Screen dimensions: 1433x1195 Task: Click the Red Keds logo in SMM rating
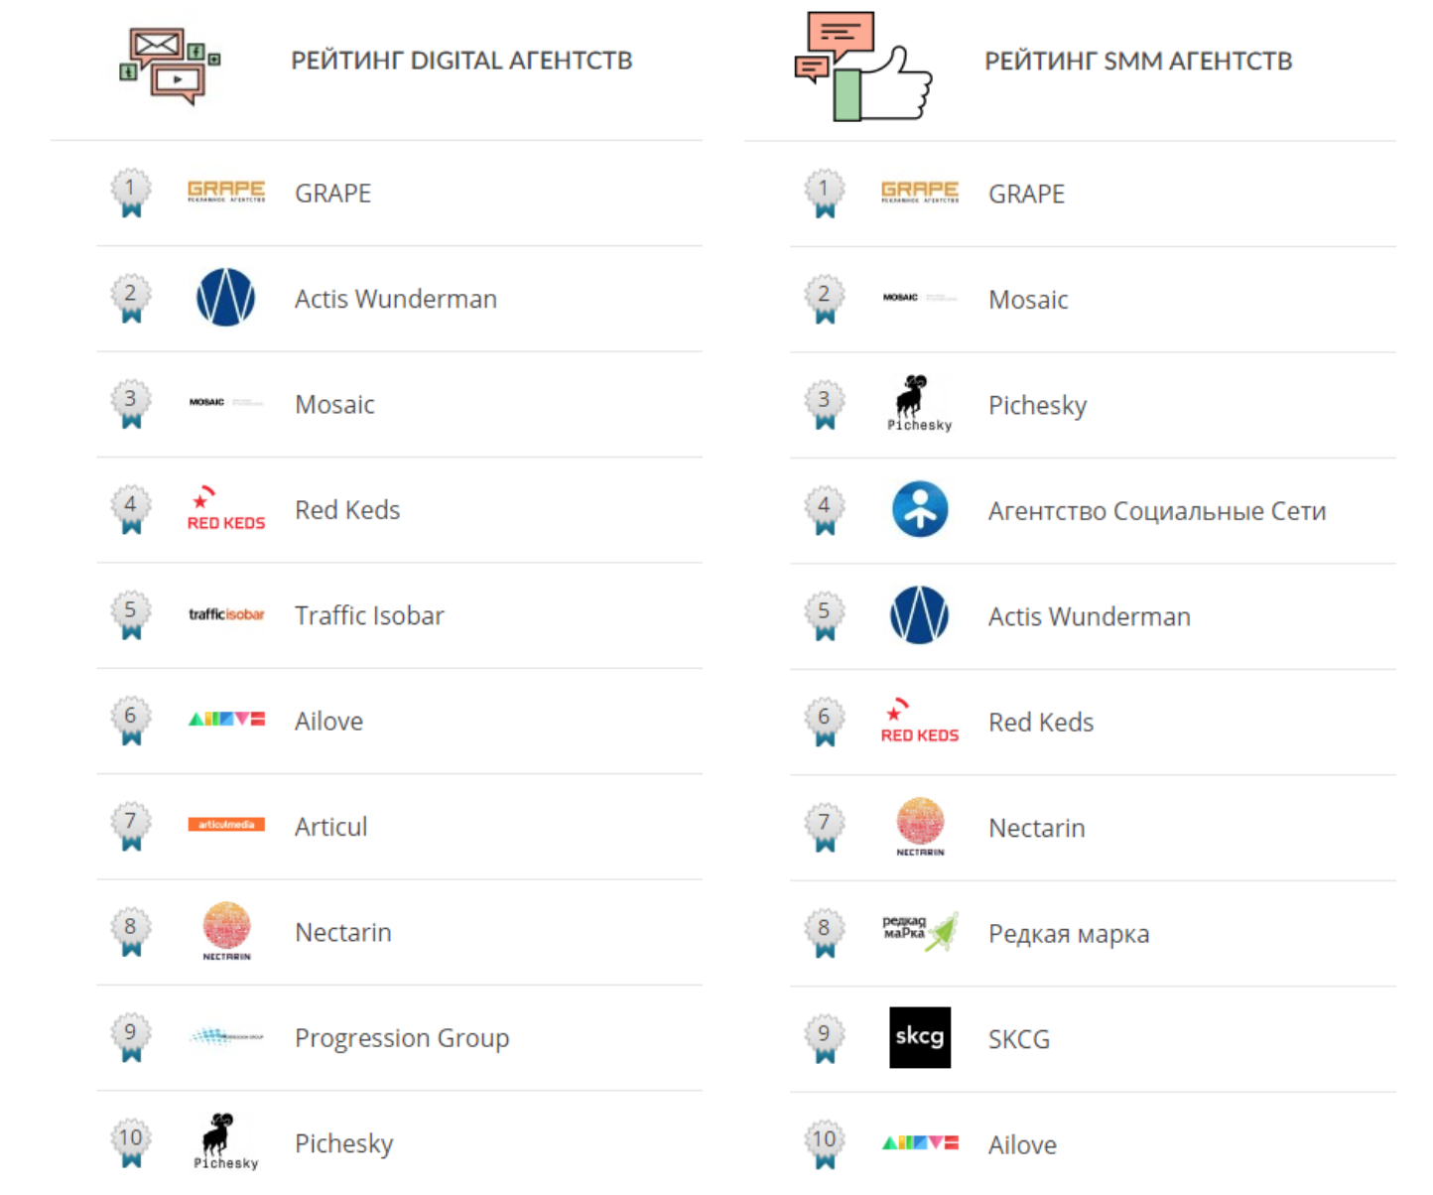[x=920, y=722]
